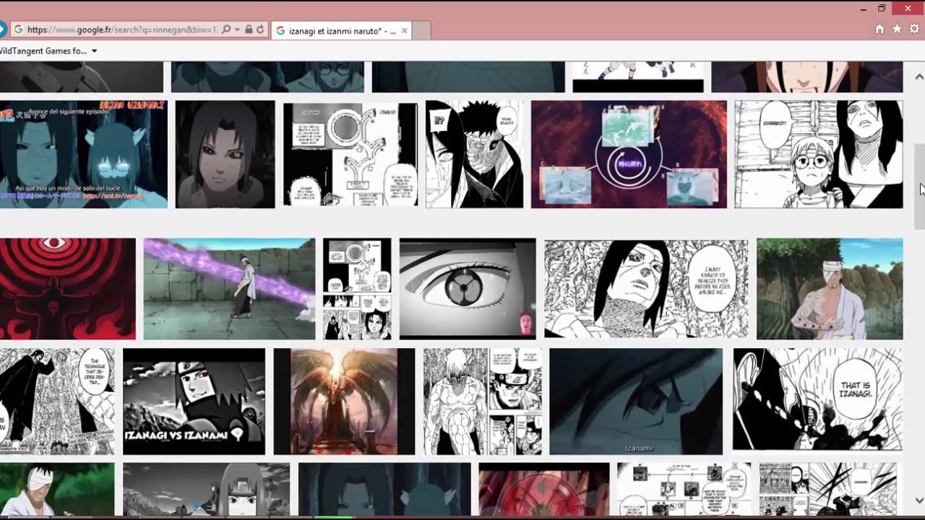Screen dimensions: 925x520
Task: Open the grayscale Sharingan eye close-up thumbnail
Action: coord(468,289)
